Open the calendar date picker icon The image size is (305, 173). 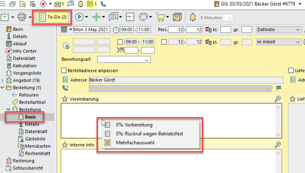pyautogui.click(x=64, y=30)
